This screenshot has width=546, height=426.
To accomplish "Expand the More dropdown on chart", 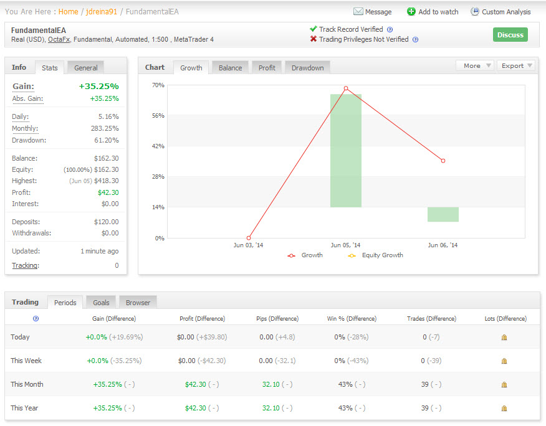I will pyautogui.click(x=475, y=65).
